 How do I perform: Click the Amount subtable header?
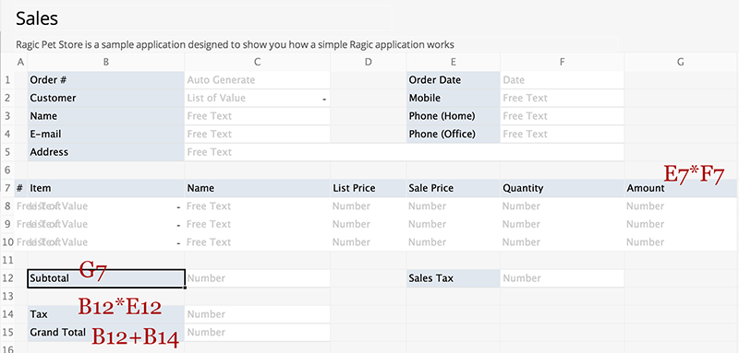(680, 188)
